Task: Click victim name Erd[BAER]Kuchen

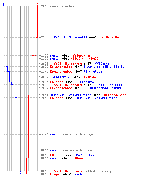Action: click(112, 37)
